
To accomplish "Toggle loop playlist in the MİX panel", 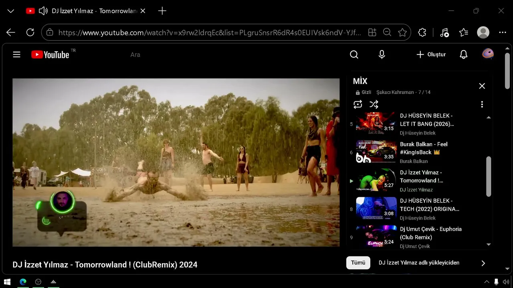I will pos(358,104).
